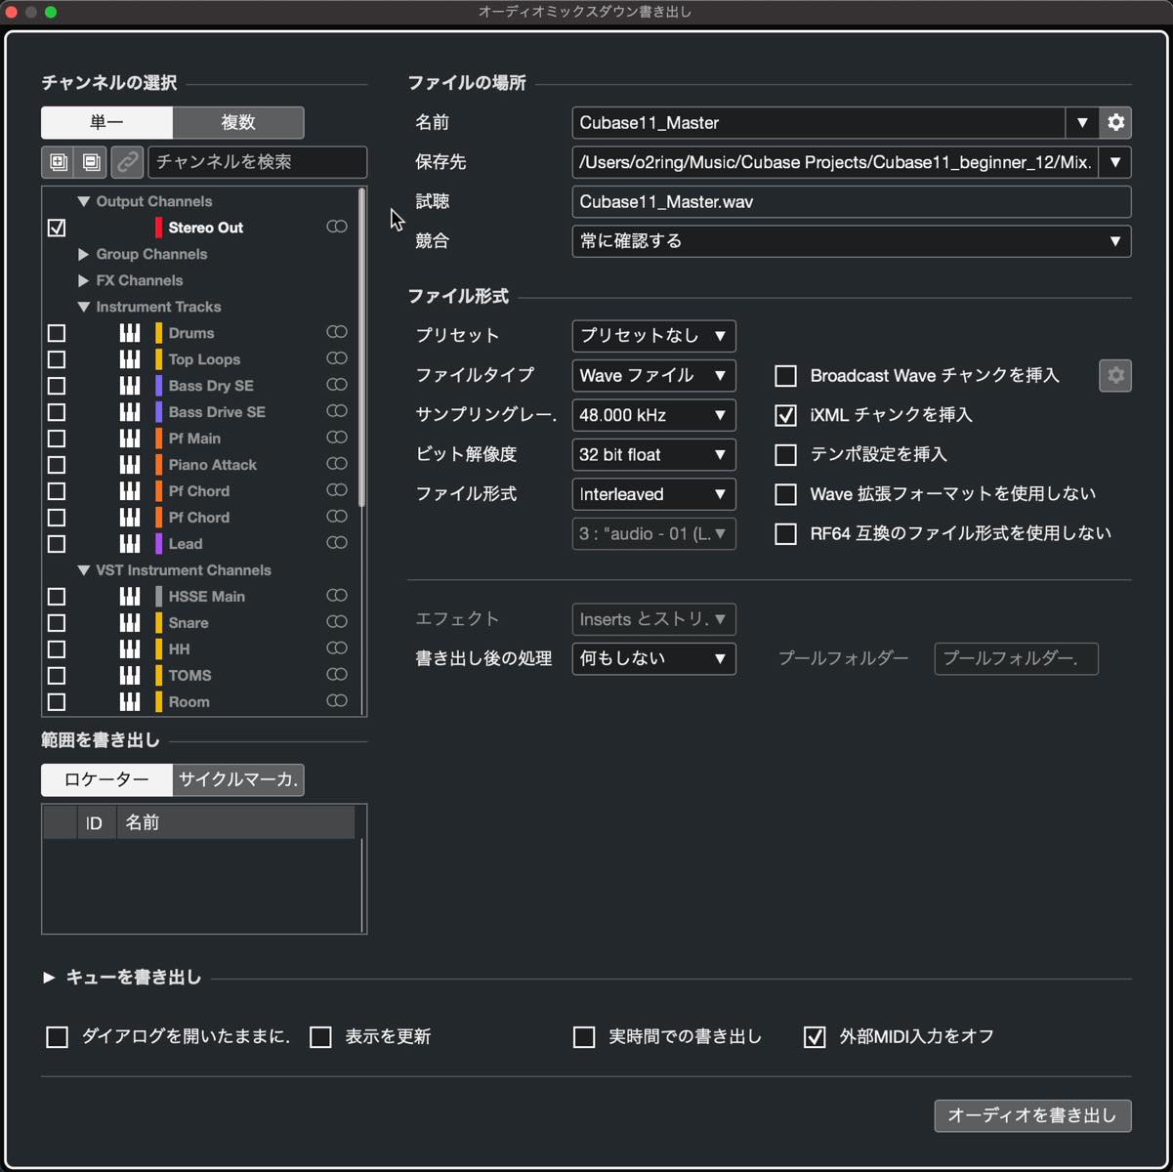This screenshot has height=1172, width=1173.
Task: Switch to the ロケーター range tab
Action: coord(107,780)
